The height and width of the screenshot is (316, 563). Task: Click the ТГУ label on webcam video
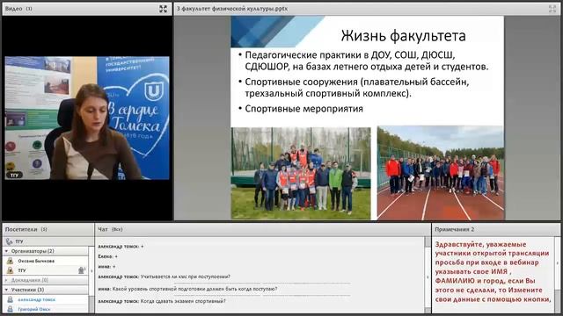pyautogui.click(x=14, y=176)
